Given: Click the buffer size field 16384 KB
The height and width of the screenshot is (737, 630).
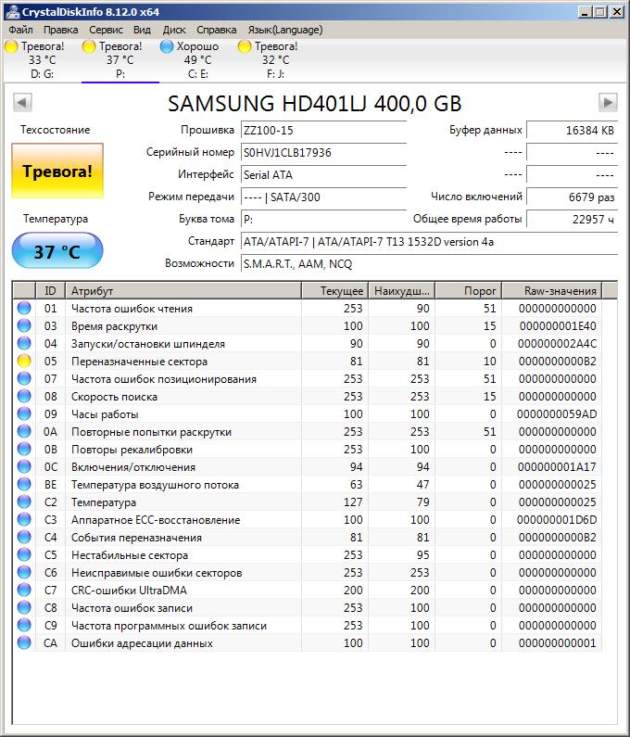Looking at the screenshot, I should 572,130.
